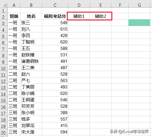This screenshot has height=137, width=152.
Task: Click the 模拟考总分 header cell
Action: pos(55,16)
